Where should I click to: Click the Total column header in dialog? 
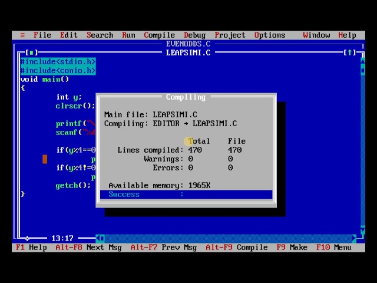click(199, 141)
